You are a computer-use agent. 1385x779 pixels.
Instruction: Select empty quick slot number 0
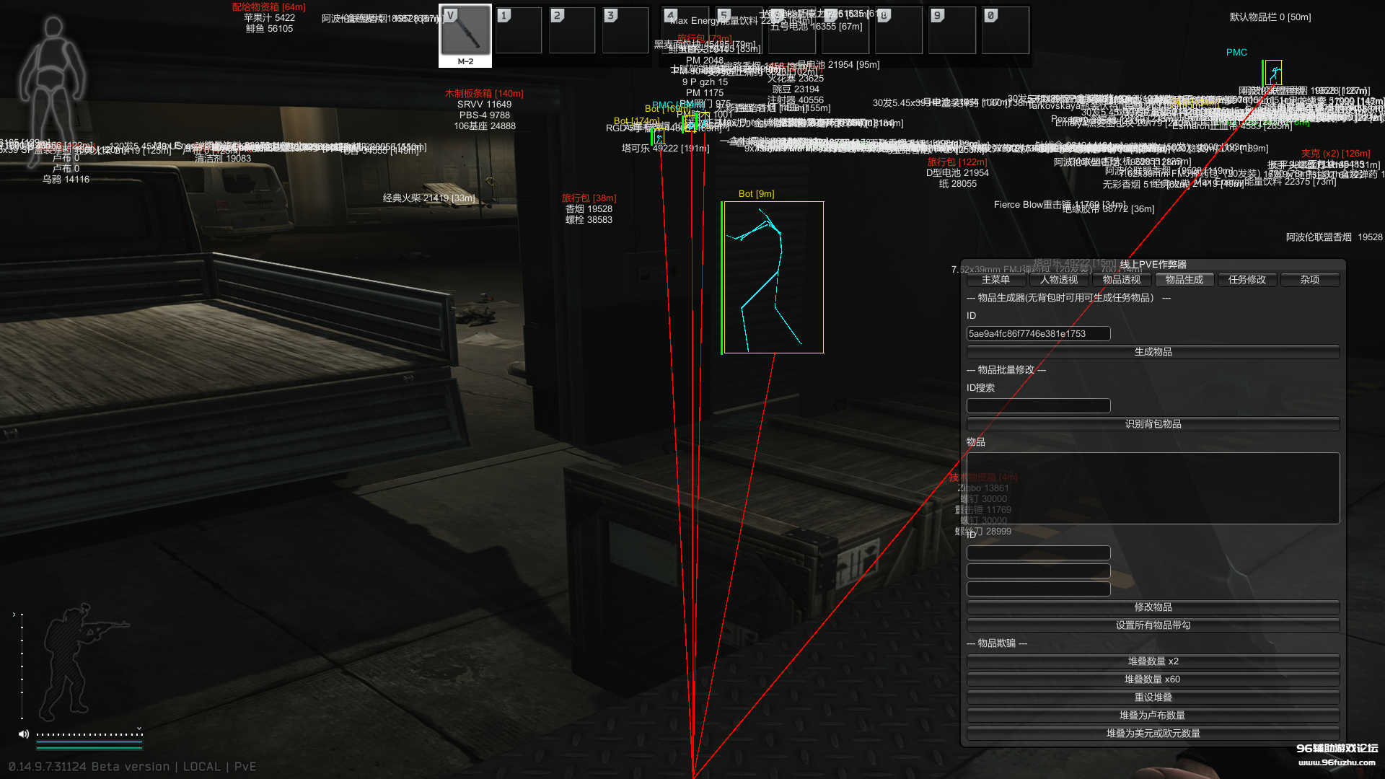coord(1006,30)
